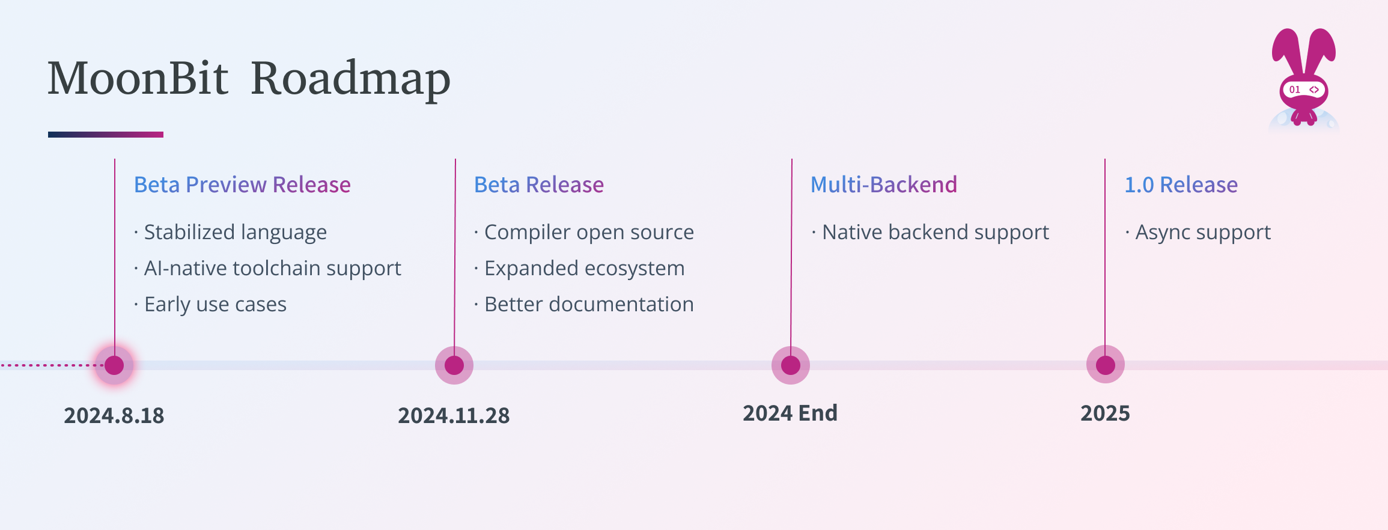Click the gradient underline below the title
Screen dimensions: 1388x530
tap(106, 135)
